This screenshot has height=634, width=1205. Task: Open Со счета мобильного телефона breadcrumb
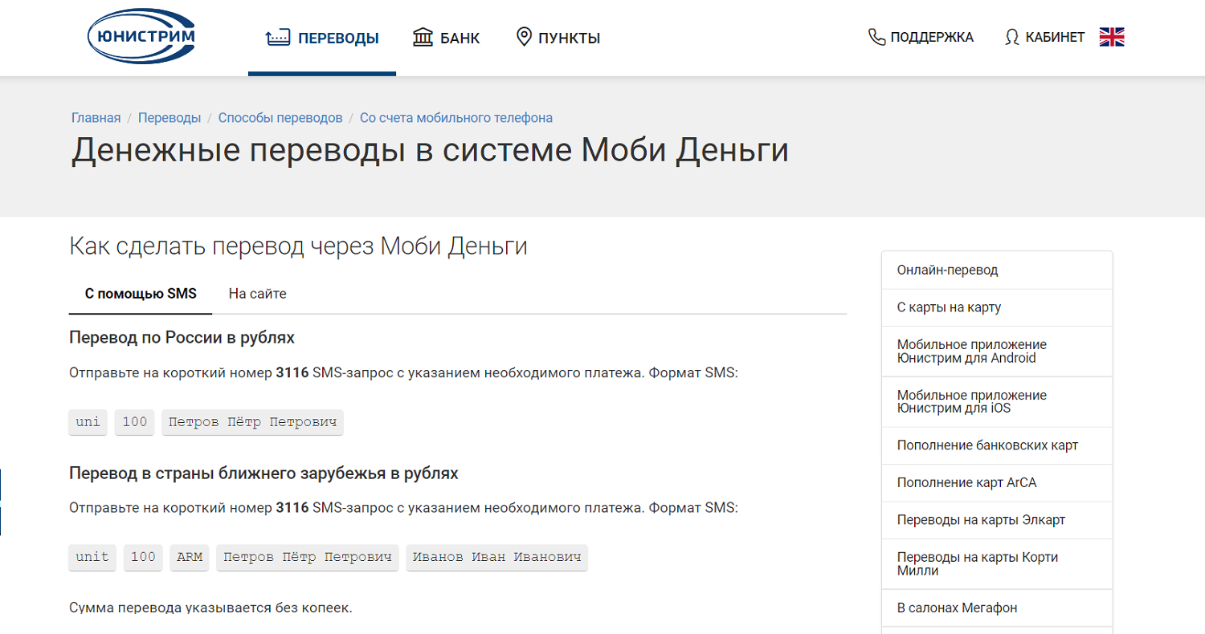(x=456, y=118)
